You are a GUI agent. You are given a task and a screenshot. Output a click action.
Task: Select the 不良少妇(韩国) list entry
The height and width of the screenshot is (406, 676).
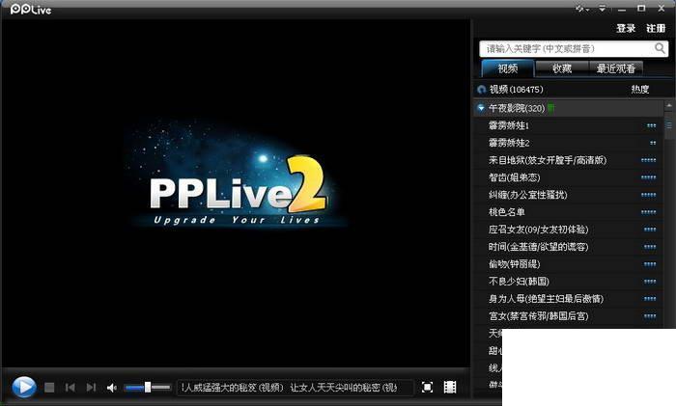(x=568, y=282)
